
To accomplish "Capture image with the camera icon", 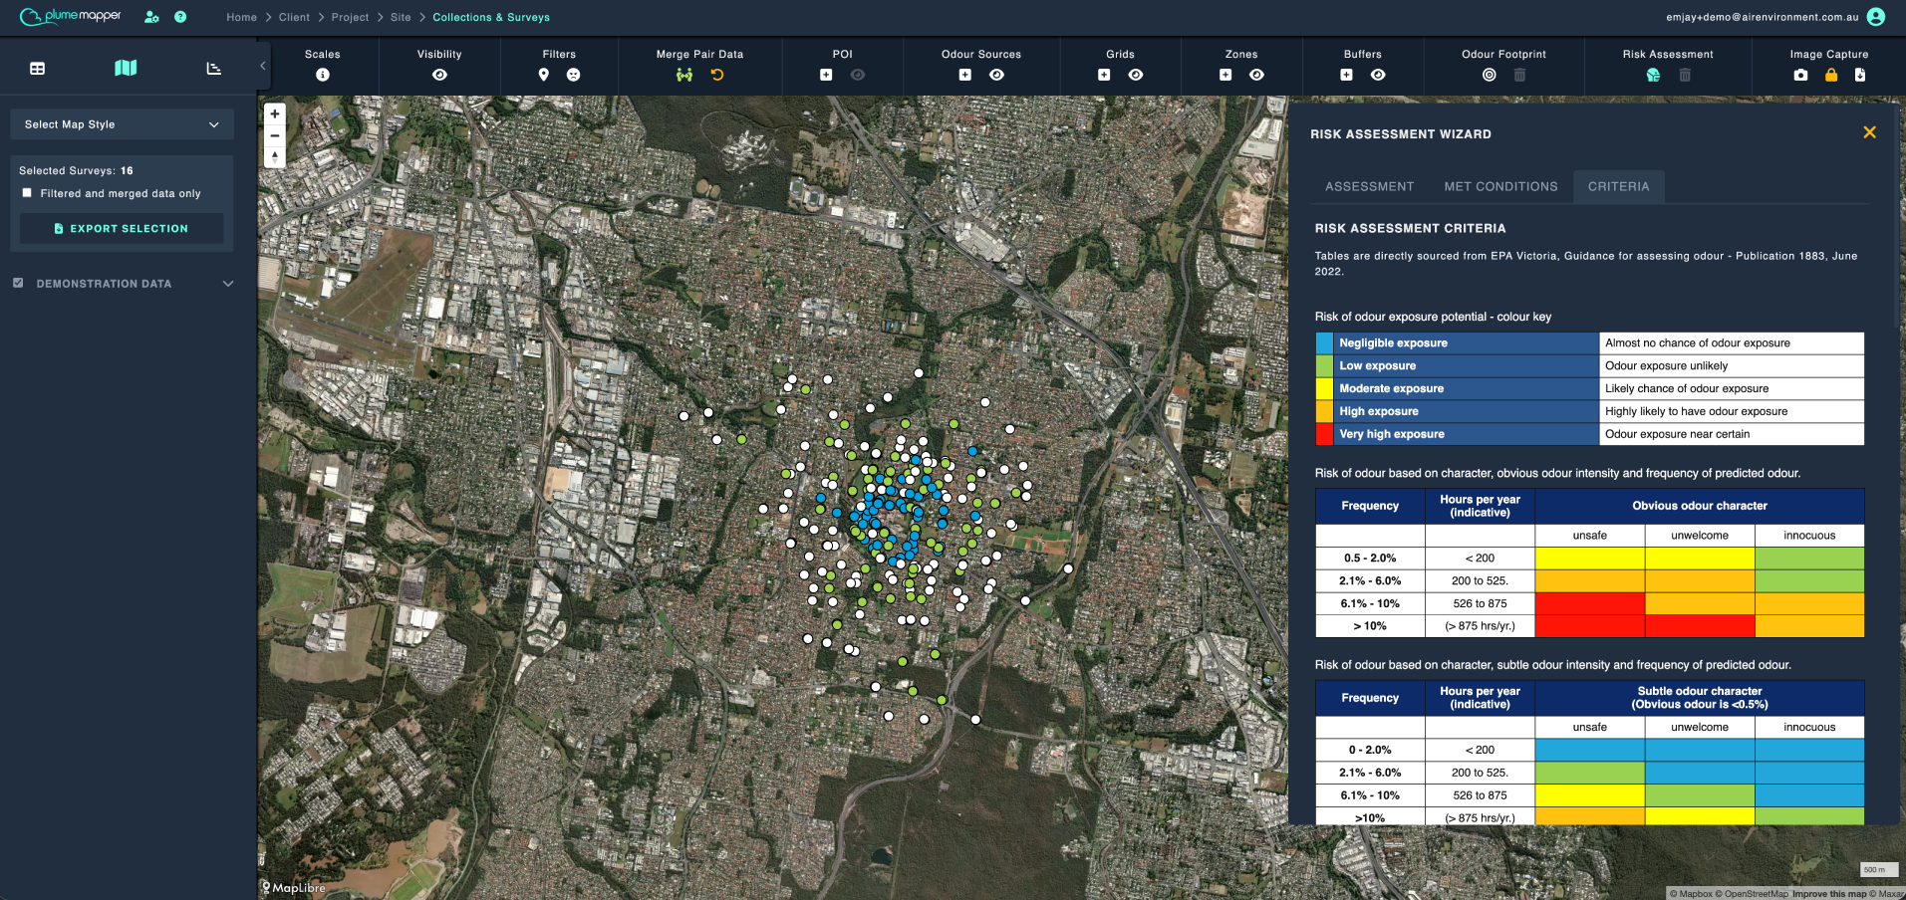I will (1800, 75).
